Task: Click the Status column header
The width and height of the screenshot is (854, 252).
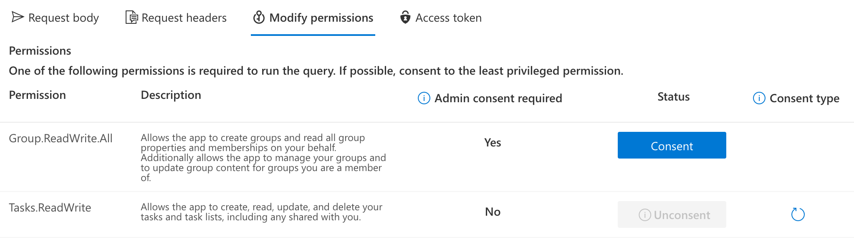Action: [673, 97]
